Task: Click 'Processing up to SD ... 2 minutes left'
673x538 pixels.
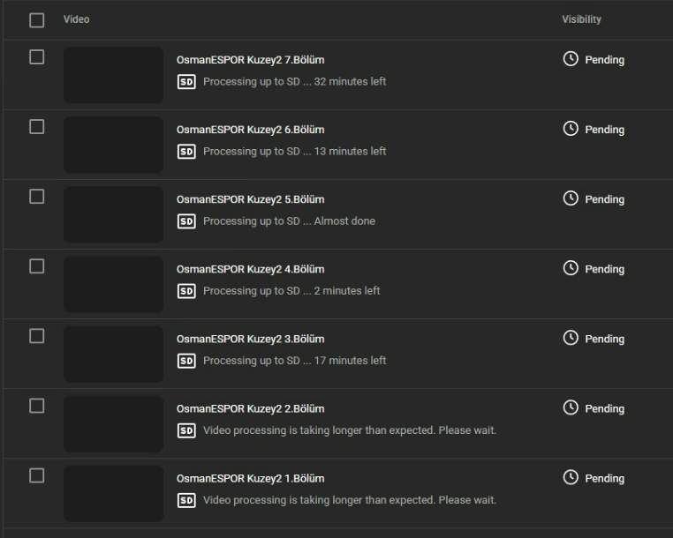Action: (291, 291)
